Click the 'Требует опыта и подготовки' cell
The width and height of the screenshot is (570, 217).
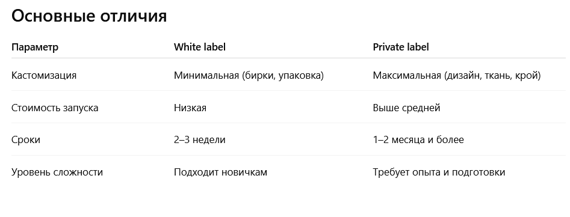pos(439,172)
